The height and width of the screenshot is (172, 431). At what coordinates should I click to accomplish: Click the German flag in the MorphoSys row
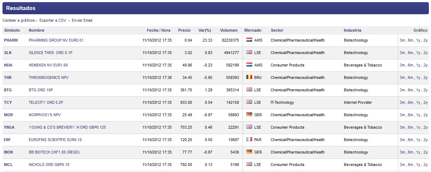pos(249,115)
